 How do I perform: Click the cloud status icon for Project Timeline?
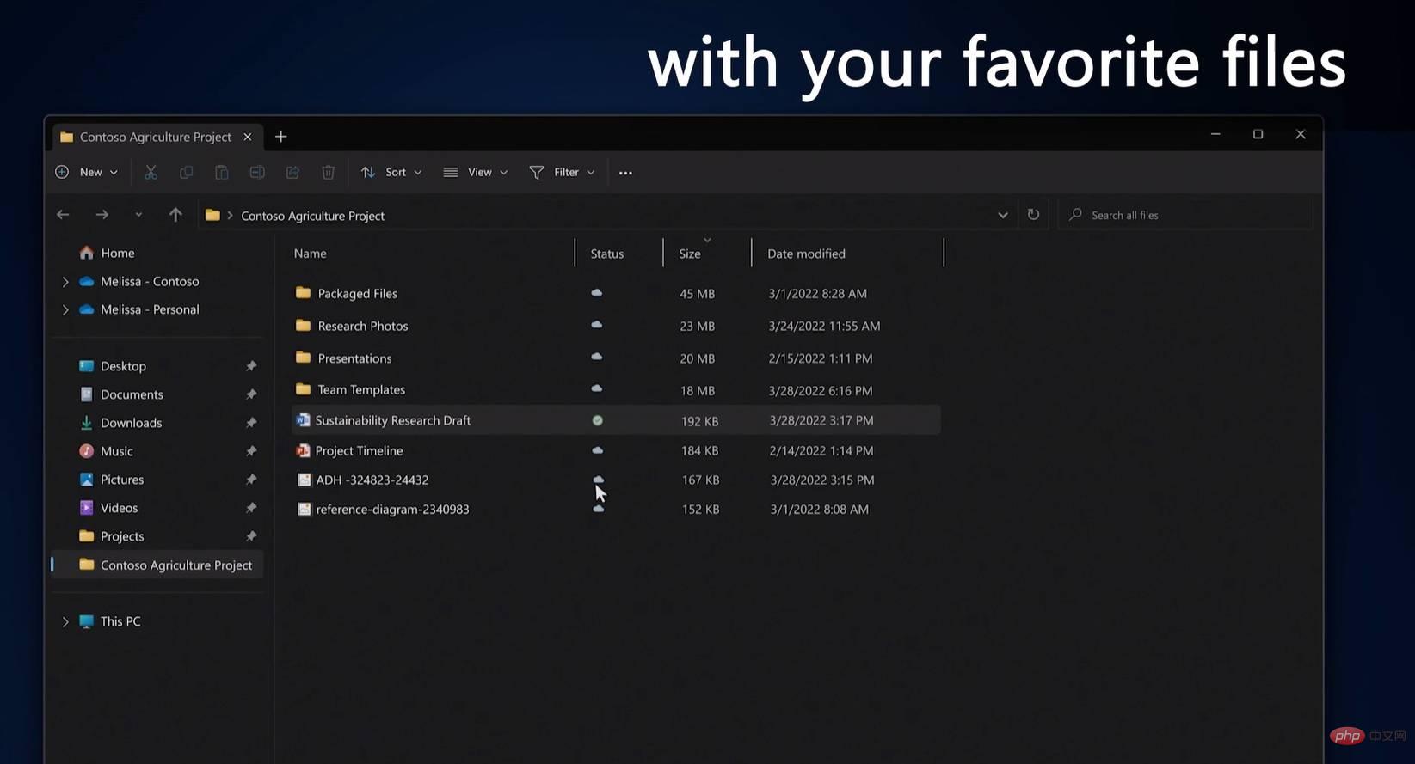click(x=598, y=450)
